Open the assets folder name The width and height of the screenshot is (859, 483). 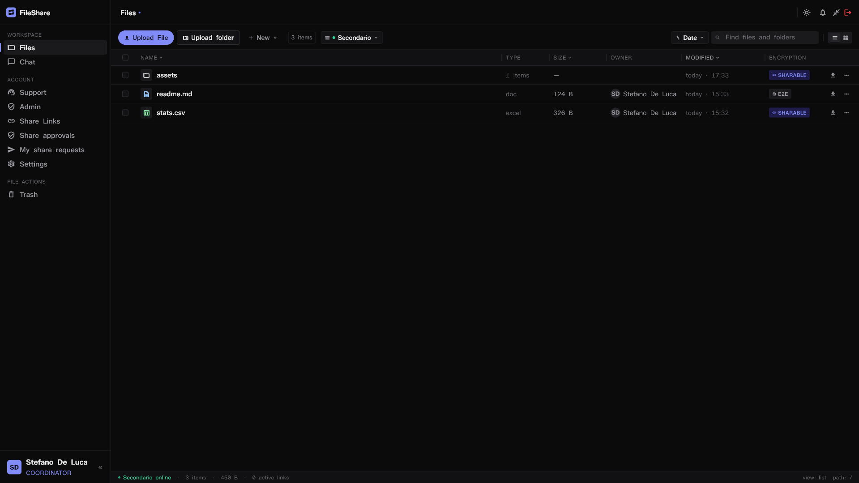click(x=167, y=75)
